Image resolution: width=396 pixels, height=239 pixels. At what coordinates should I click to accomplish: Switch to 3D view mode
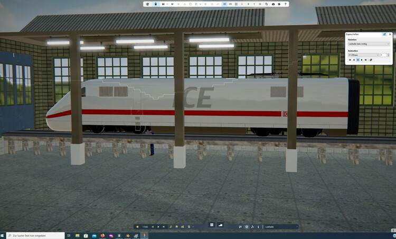224,4
